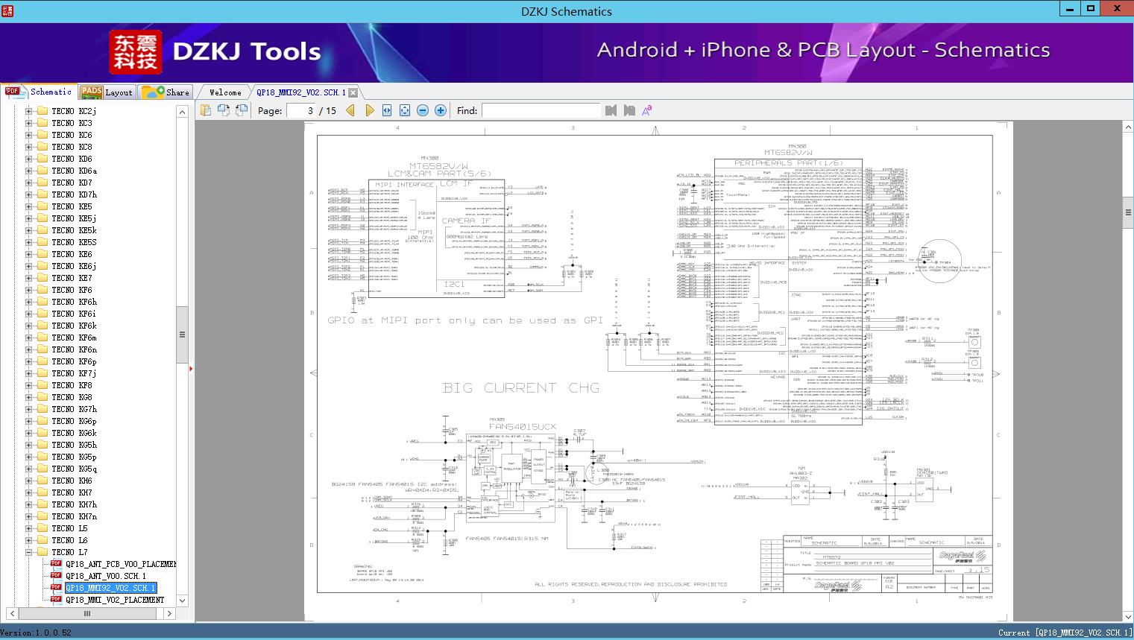Click the tree panel vertical scrollbar thumb

pos(182,335)
